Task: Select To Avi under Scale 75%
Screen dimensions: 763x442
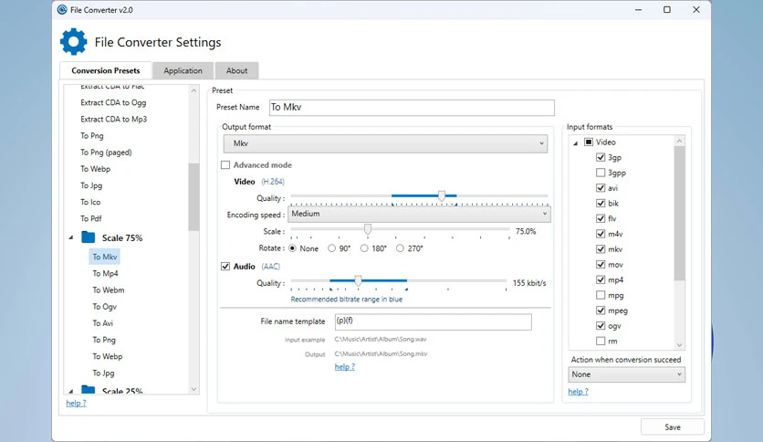Action: coord(102,323)
